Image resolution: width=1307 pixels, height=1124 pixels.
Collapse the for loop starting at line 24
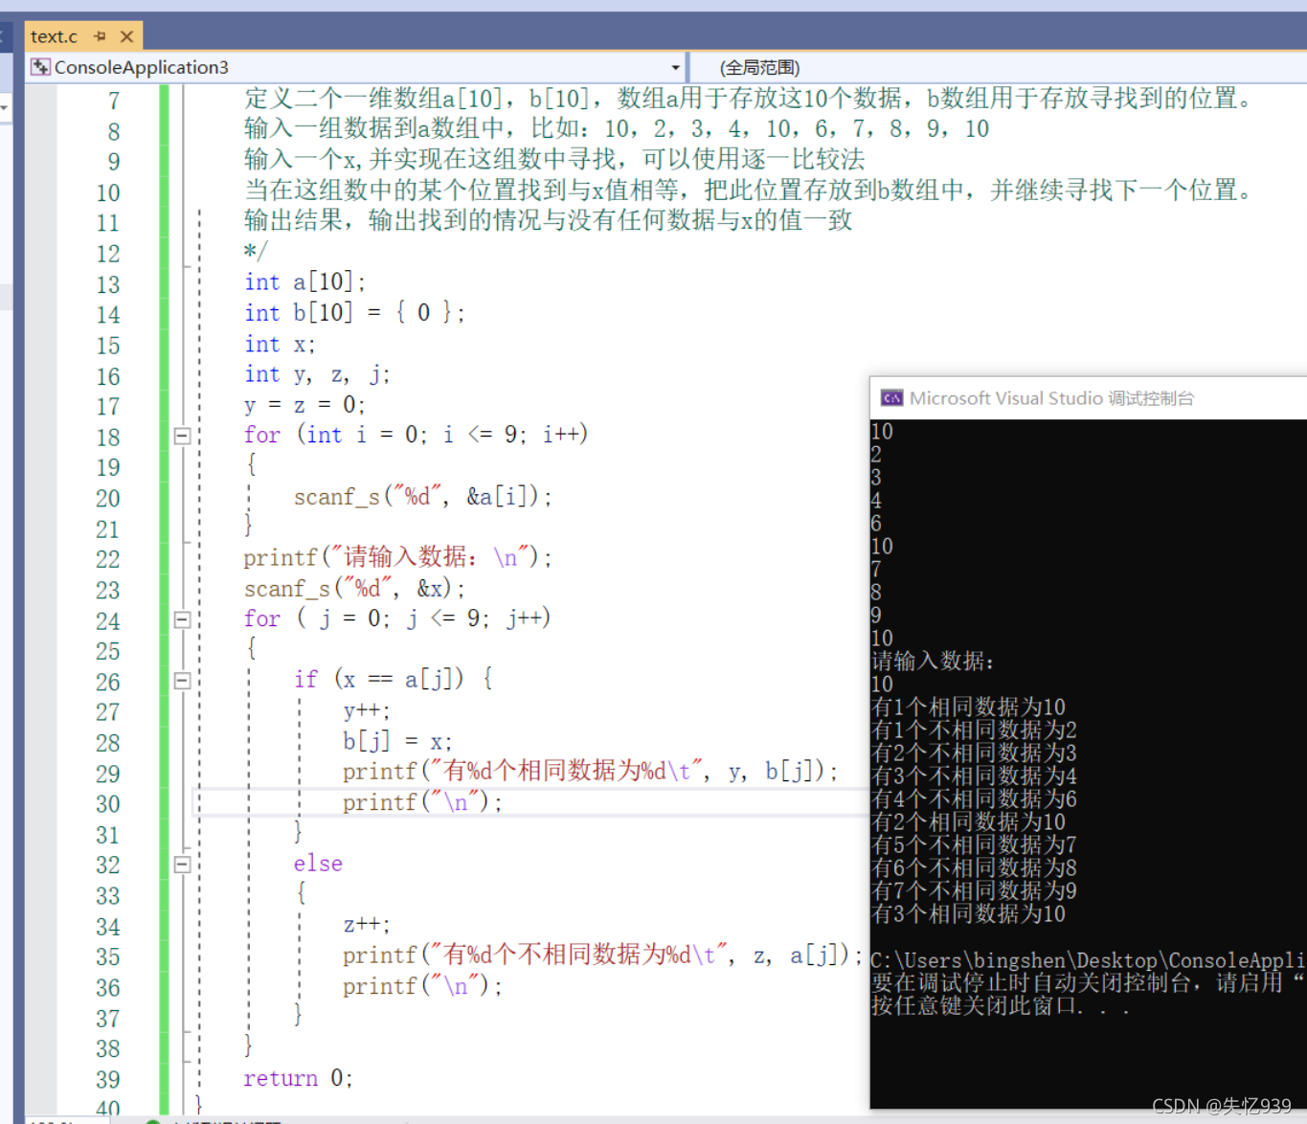point(182,619)
